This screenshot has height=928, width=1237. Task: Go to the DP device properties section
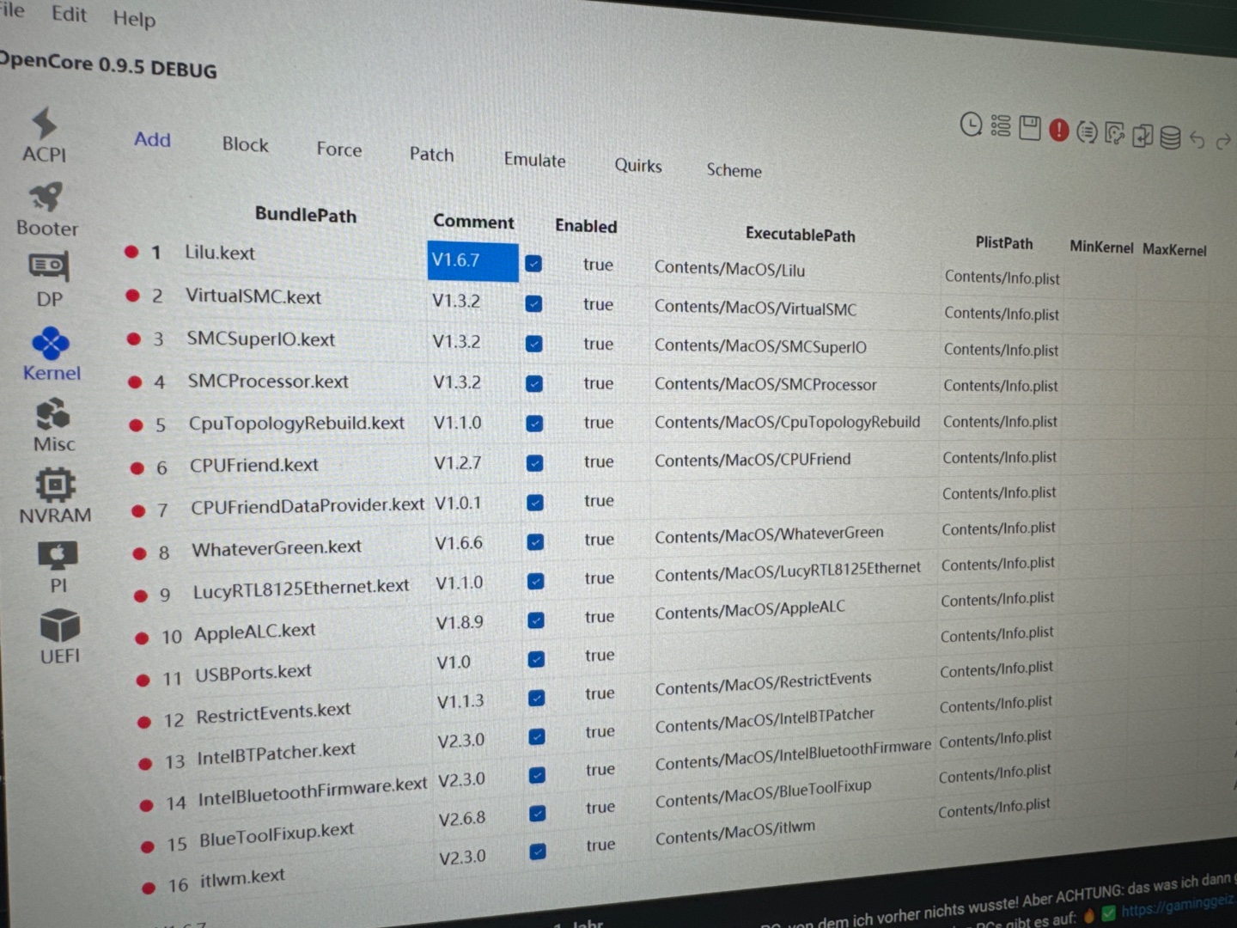point(49,280)
